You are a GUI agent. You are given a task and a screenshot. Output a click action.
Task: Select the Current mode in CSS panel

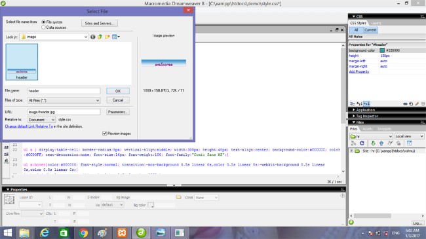(x=370, y=30)
